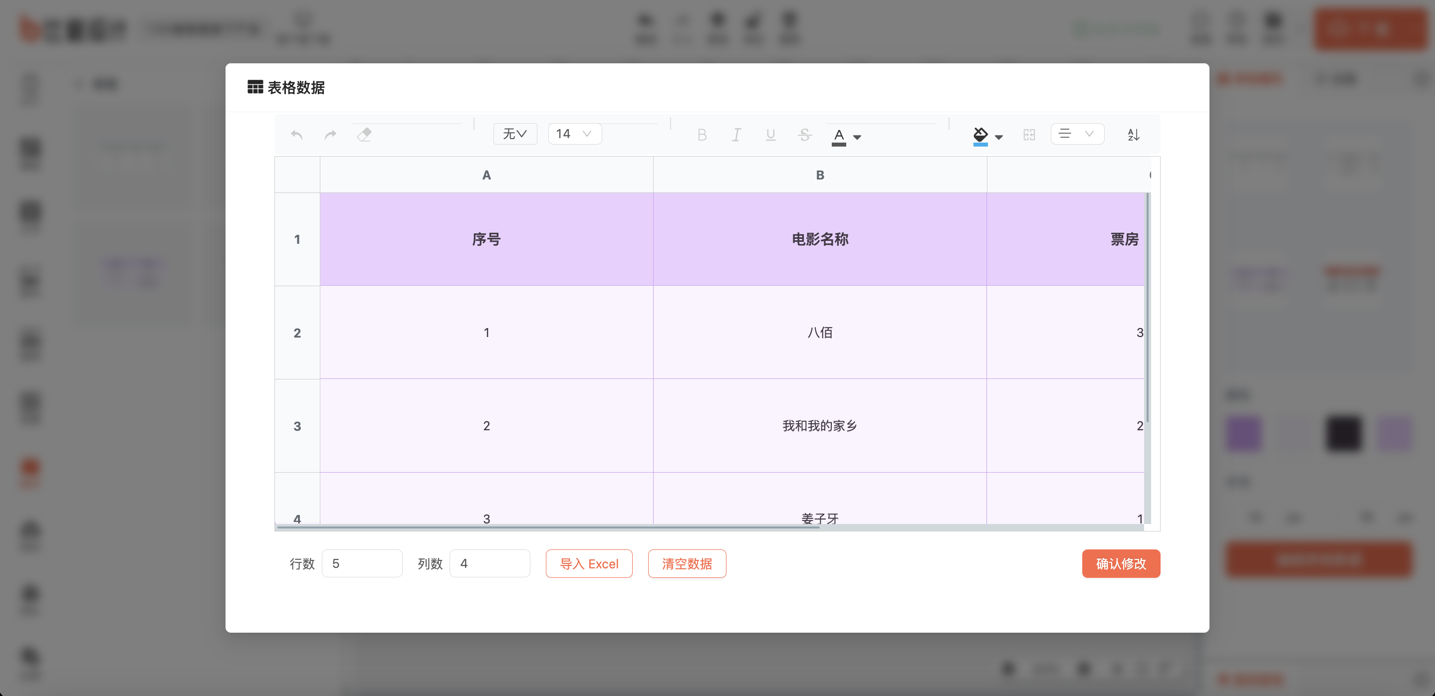Select column B header
This screenshot has height=696, width=1435.
[820, 175]
